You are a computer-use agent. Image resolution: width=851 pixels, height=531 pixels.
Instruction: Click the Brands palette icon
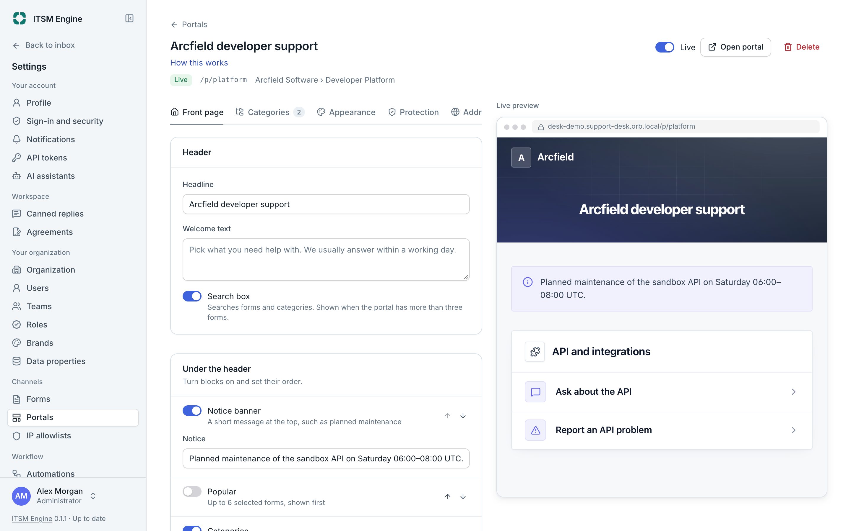point(17,342)
